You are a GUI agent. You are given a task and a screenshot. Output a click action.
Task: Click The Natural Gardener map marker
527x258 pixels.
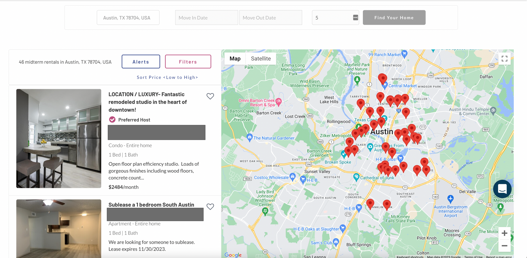click(250, 137)
